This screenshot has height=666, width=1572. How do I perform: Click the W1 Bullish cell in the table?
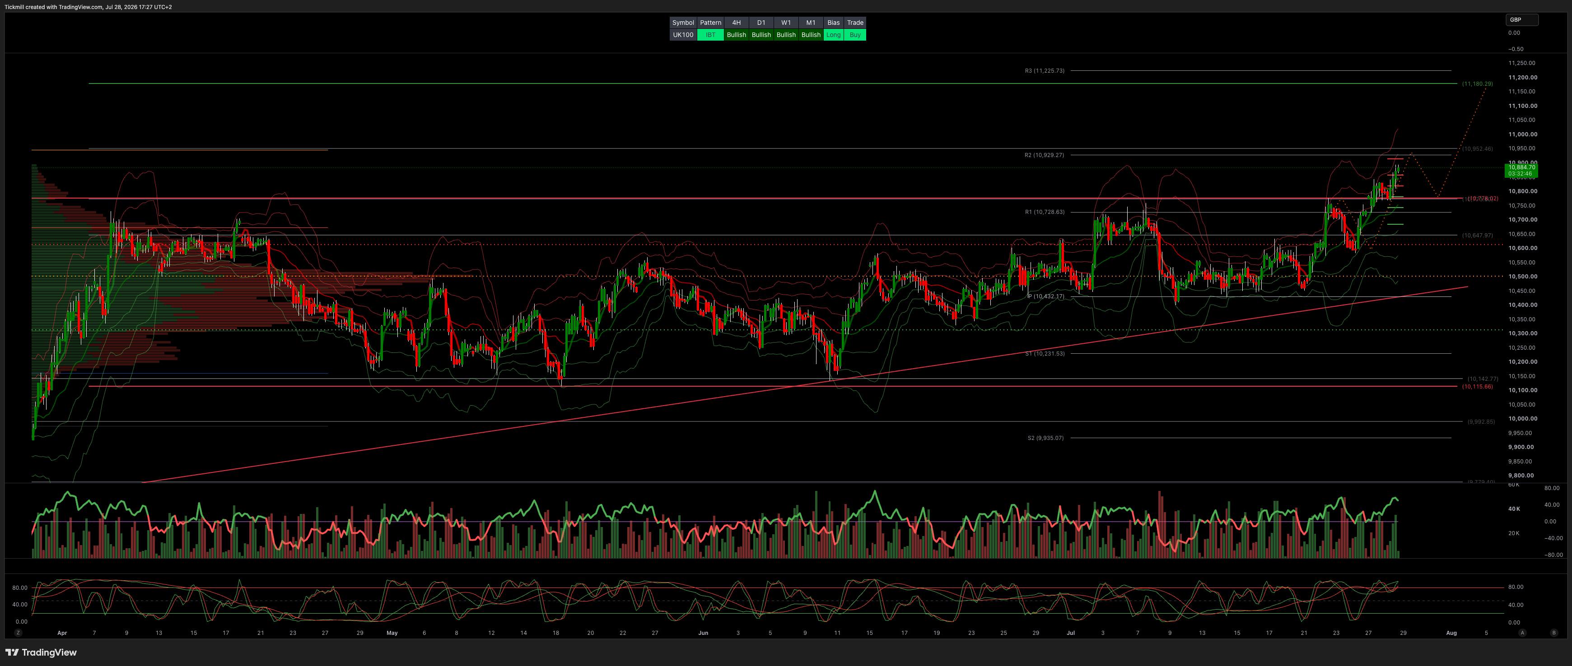click(x=786, y=35)
